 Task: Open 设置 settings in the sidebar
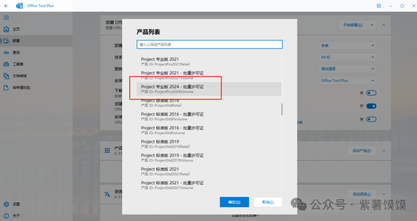click(x=16, y=204)
